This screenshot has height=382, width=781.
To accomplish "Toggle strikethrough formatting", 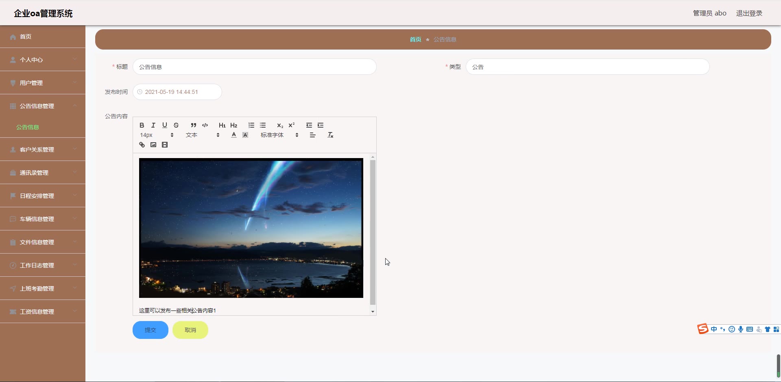I will pyautogui.click(x=176, y=125).
